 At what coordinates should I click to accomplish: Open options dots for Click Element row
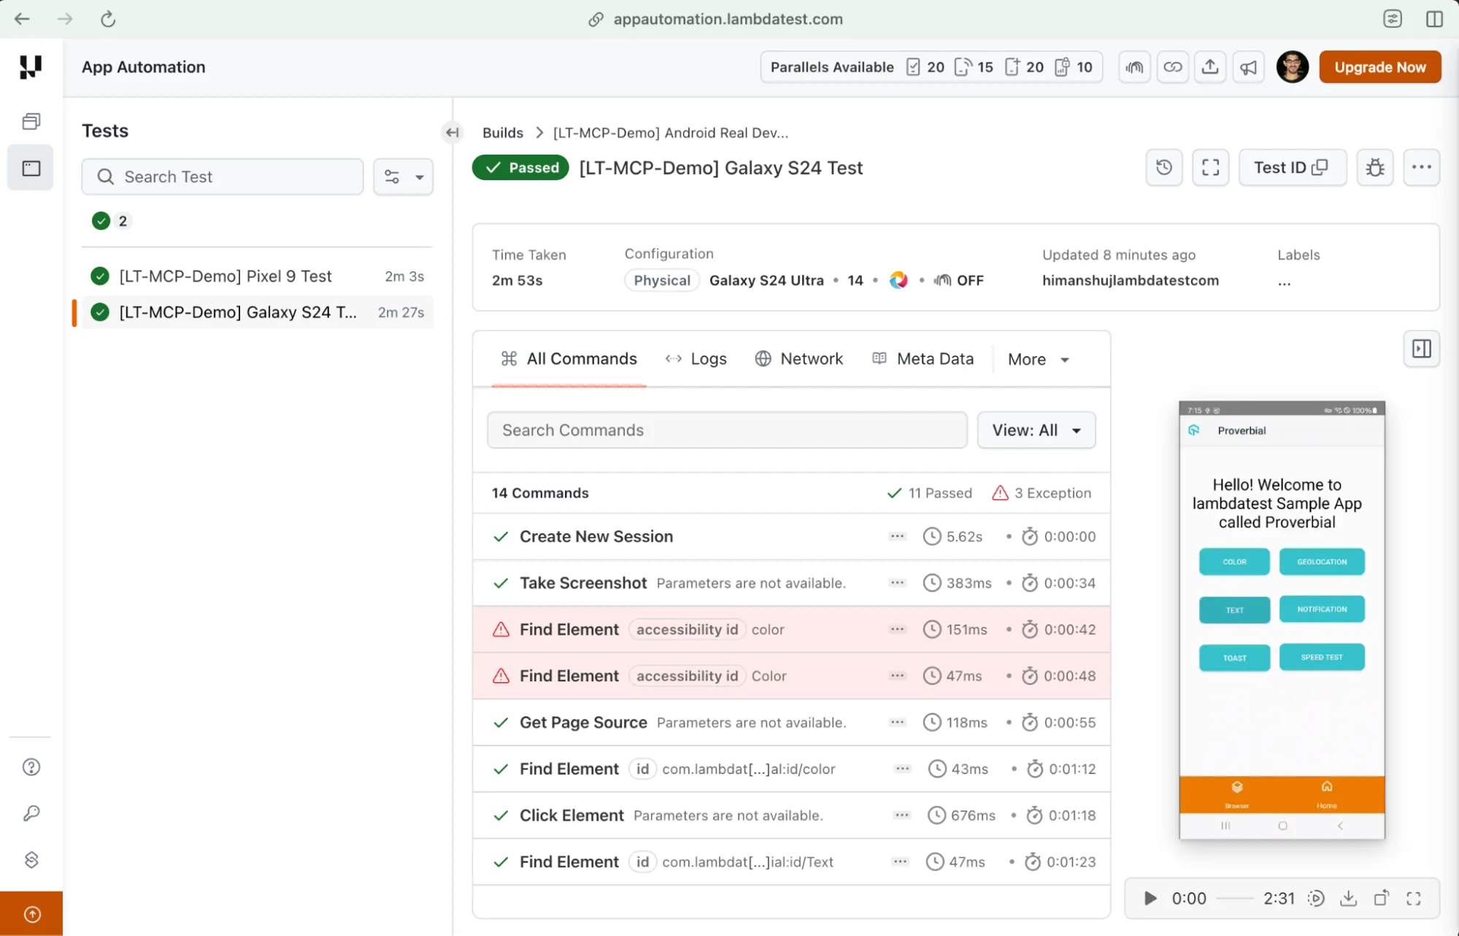coord(902,815)
